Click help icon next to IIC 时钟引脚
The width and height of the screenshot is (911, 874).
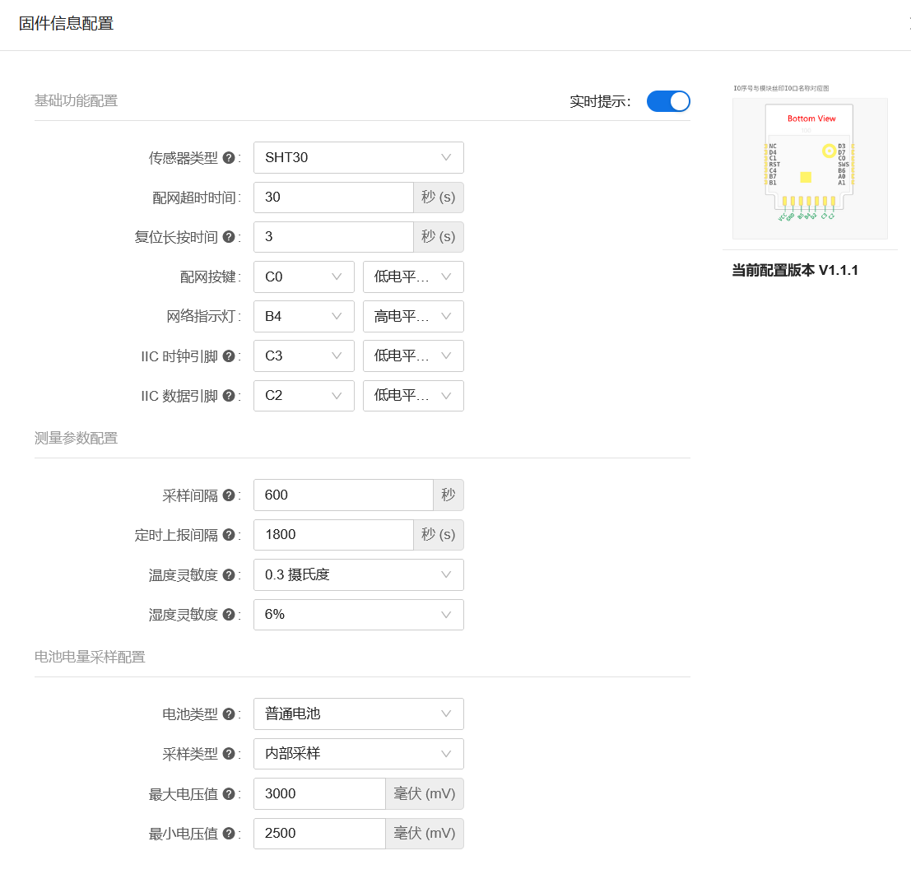pyautogui.click(x=229, y=356)
